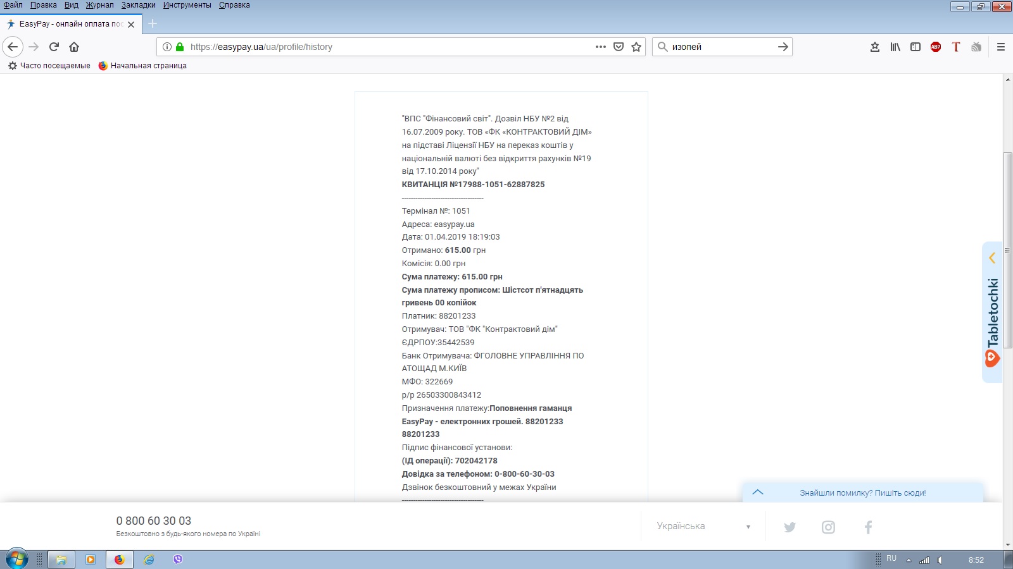
Task: Open the Вид menu
Action: (x=72, y=5)
